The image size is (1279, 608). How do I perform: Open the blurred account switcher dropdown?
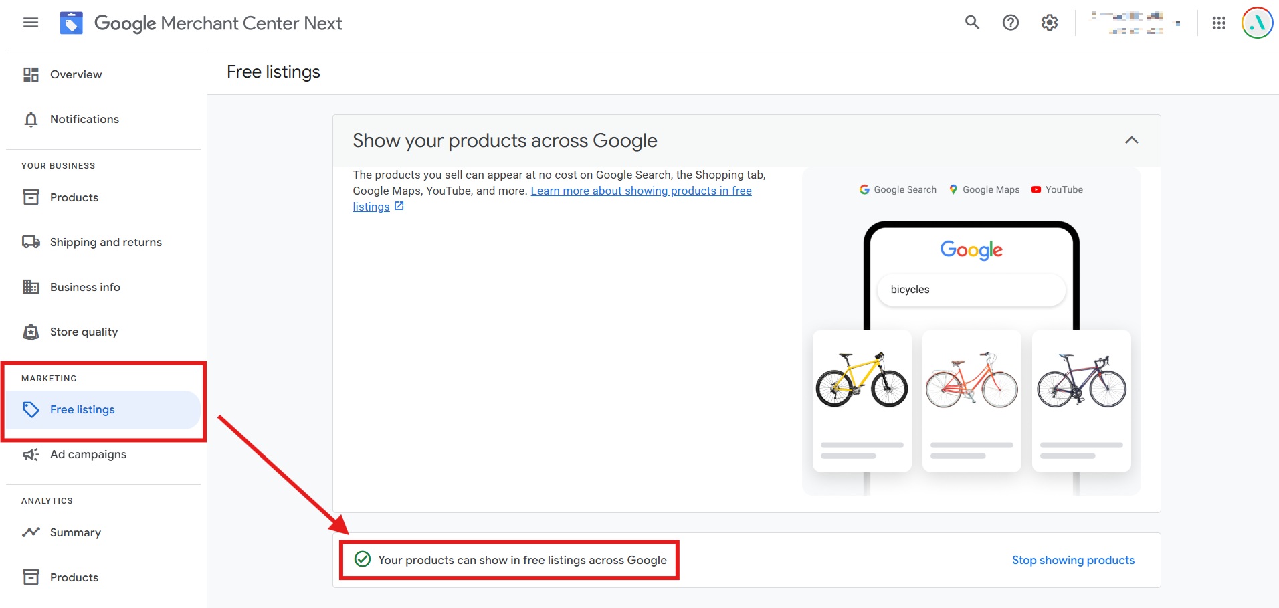1136,23
